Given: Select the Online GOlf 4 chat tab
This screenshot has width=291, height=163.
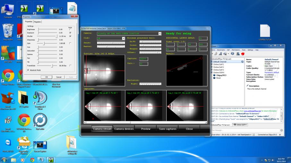Looking at the screenshot, I should pyautogui.click(x=240, y=125).
